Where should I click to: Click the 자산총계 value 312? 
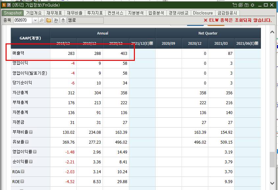coord(71,93)
